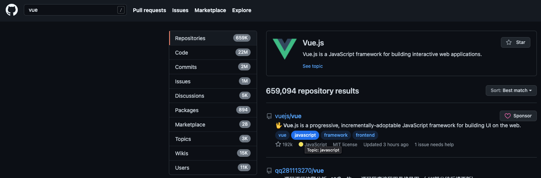Open Pull requests in the top navigation
The width and height of the screenshot is (541, 178).
(x=149, y=10)
